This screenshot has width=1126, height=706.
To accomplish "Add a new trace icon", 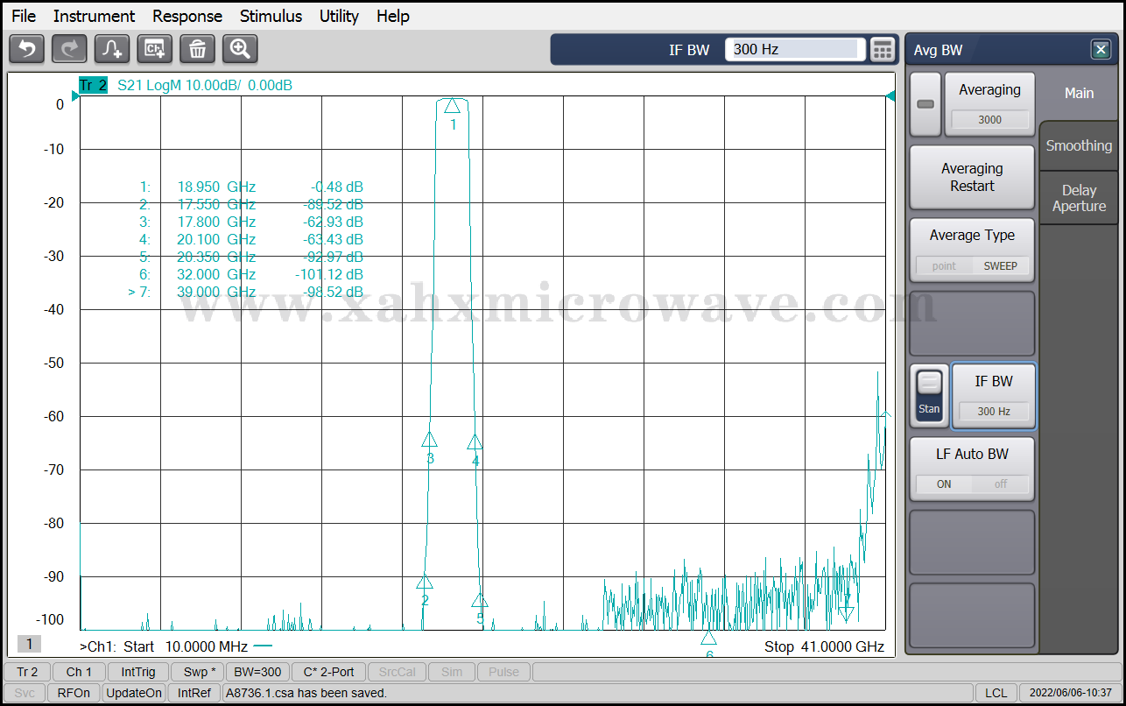I will pos(112,49).
